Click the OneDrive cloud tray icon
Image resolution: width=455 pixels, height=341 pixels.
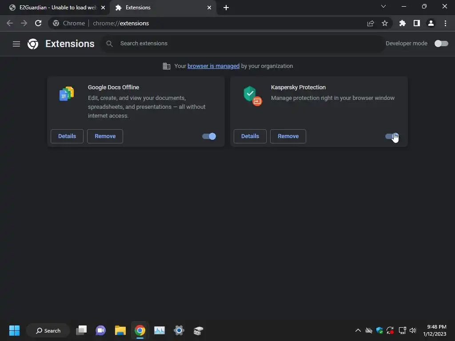pos(369,330)
